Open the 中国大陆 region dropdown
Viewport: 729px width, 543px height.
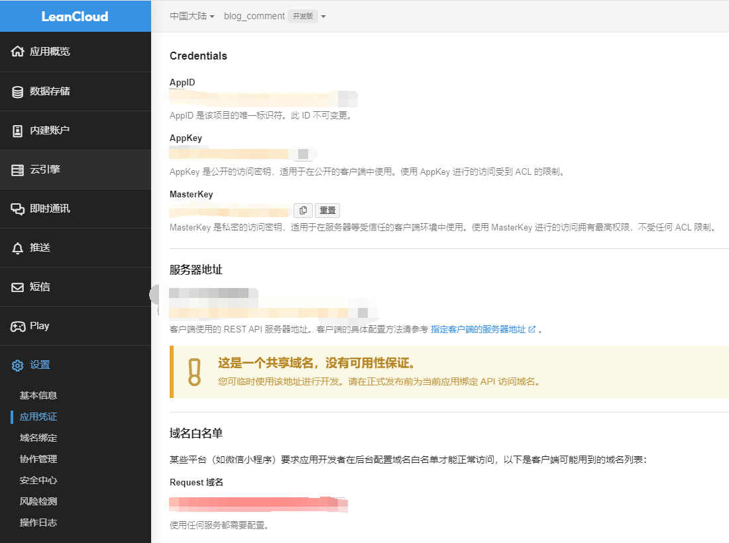[192, 17]
